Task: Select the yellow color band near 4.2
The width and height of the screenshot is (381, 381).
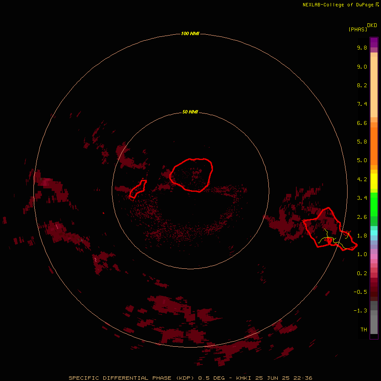Action: 374,181
